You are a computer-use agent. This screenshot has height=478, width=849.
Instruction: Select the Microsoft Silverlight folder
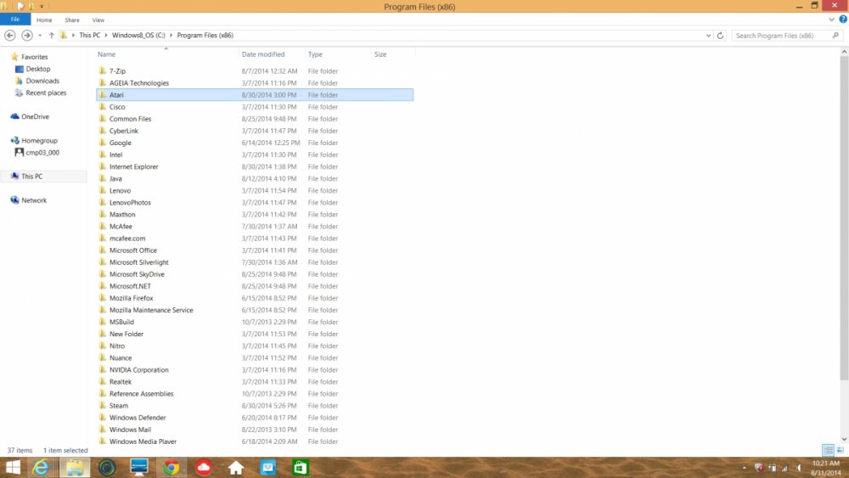coord(139,262)
